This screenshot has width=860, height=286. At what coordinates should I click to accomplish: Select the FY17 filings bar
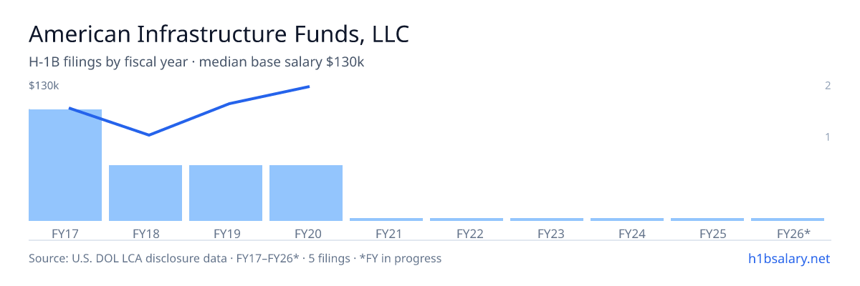point(65,165)
